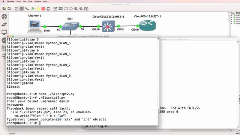Reload all nodes using circular arrow icon
This screenshot has width=240, height=135.
[x=48, y=9]
